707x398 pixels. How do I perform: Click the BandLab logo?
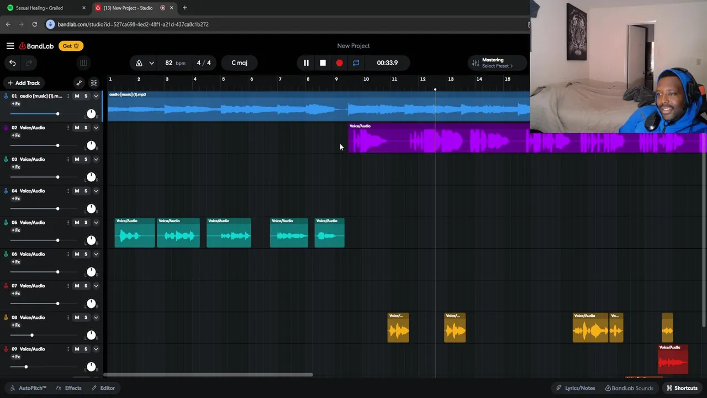click(x=36, y=46)
